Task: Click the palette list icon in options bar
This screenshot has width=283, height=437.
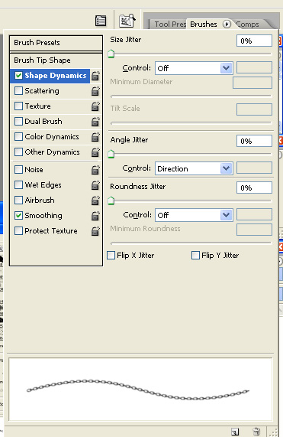Action: click(x=101, y=21)
